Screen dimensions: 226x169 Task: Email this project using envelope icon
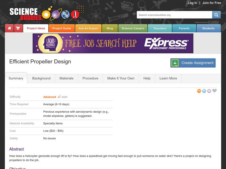pyautogui.click(x=209, y=91)
